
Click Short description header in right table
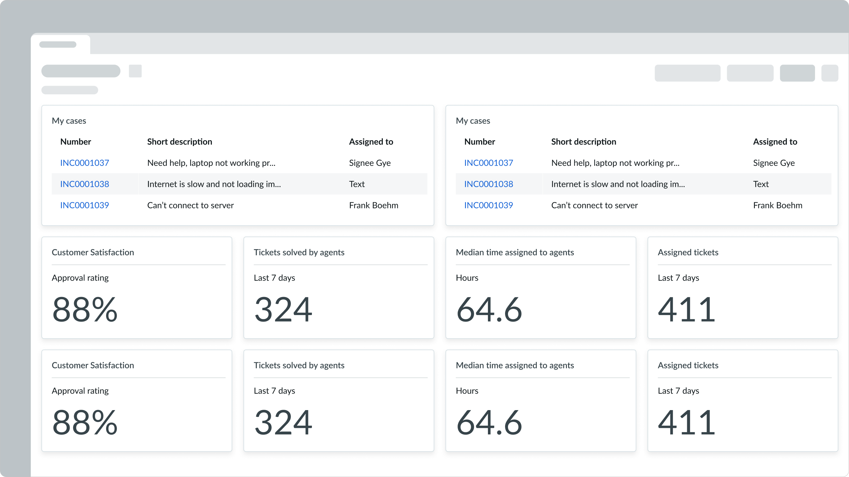583,142
